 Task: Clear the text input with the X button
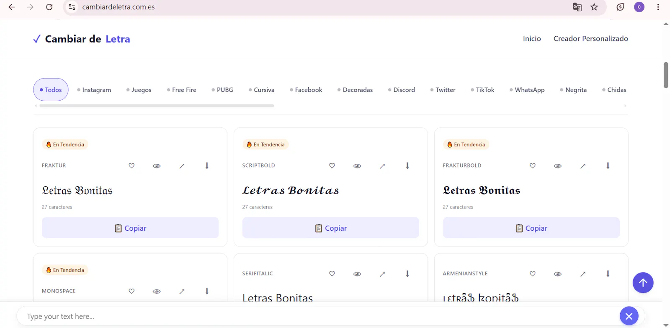(629, 316)
